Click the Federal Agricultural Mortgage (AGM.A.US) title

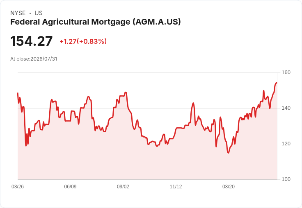pos(96,22)
